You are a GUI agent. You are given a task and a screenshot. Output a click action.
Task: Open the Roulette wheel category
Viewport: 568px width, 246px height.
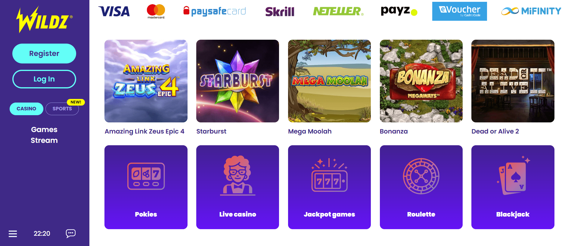tap(421, 187)
